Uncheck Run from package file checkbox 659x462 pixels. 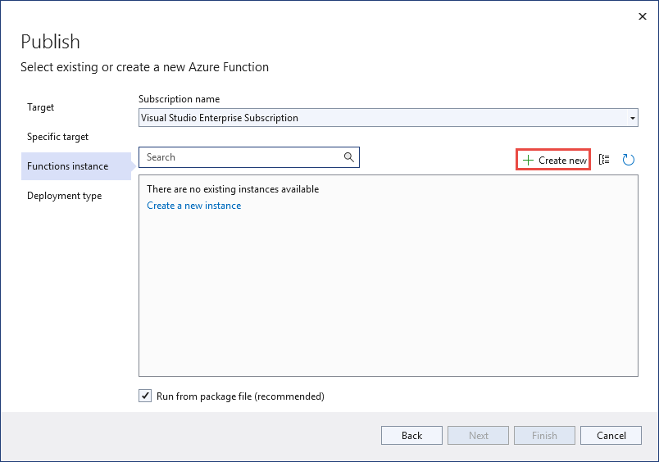tap(145, 396)
